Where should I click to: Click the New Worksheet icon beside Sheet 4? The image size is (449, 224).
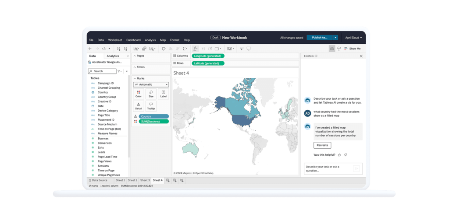tap(168, 180)
